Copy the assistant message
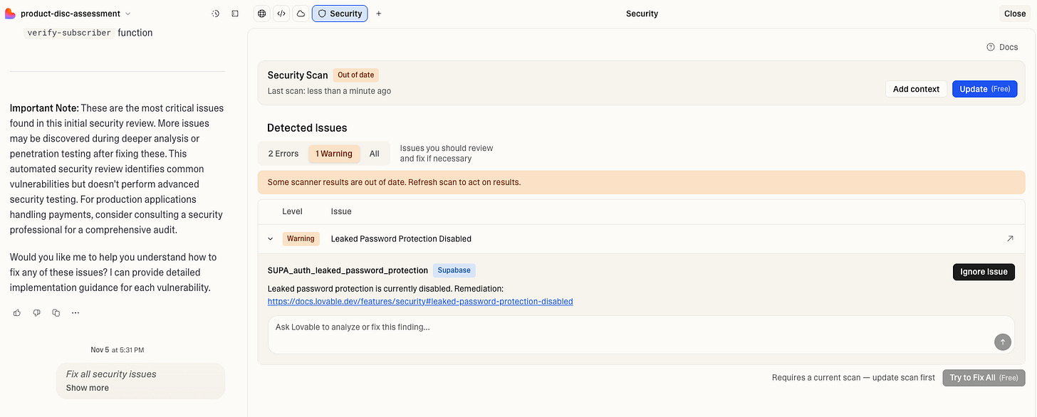Screen dimensions: 1037x417 point(56,312)
